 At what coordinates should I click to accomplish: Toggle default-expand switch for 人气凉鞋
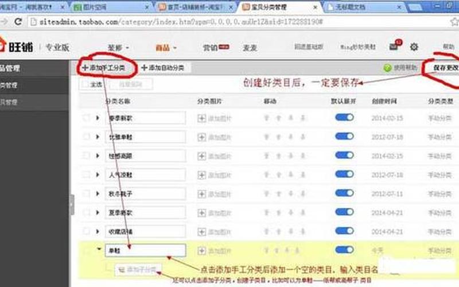(x=344, y=174)
